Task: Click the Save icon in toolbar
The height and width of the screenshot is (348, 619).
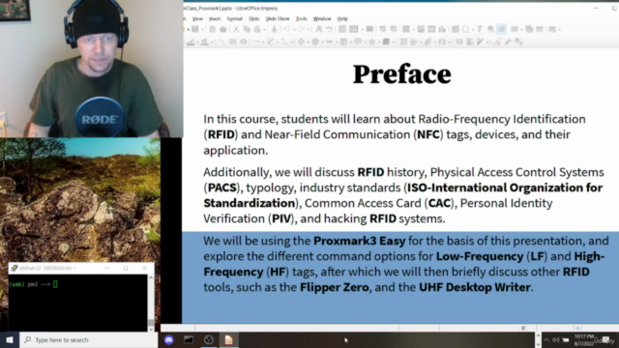Action: coord(195,29)
